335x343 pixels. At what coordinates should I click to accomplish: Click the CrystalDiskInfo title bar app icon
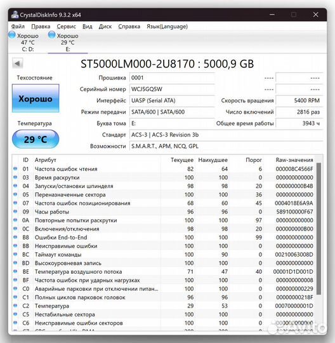coord(15,15)
